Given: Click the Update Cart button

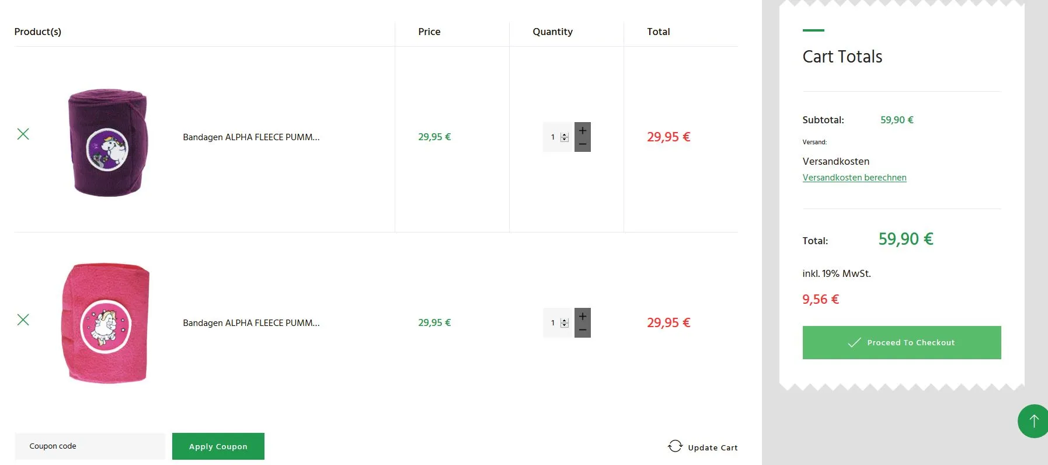Looking at the screenshot, I should click(x=703, y=447).
